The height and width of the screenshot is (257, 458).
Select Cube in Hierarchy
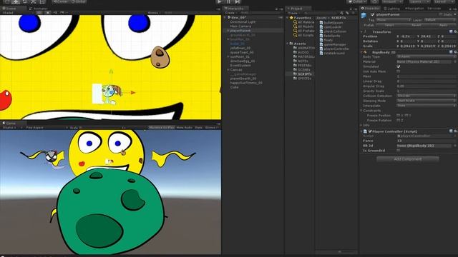click(x=234, y=87)
